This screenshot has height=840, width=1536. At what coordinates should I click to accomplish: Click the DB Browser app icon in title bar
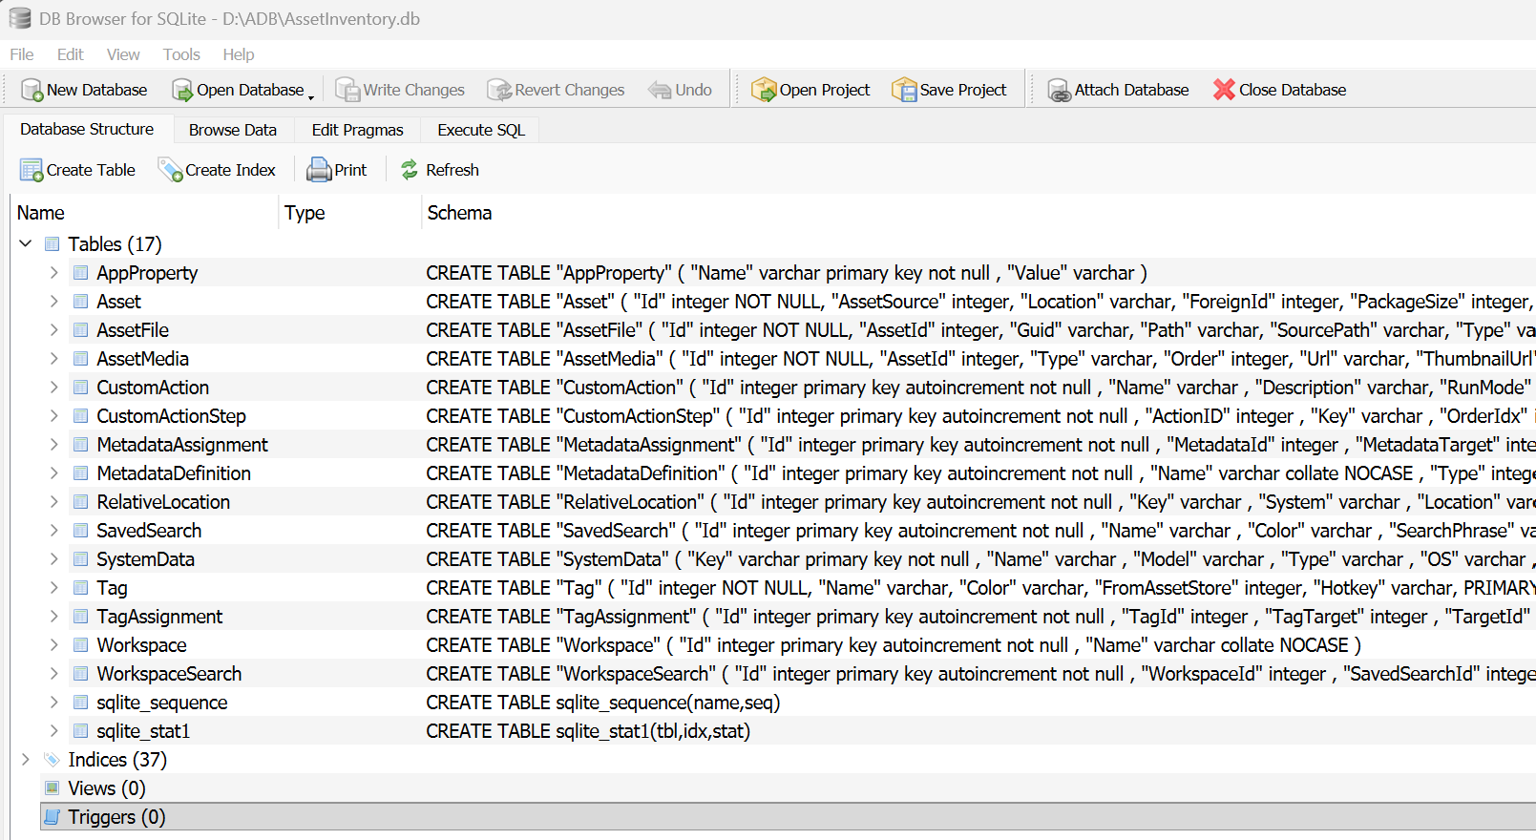pos(19,19)
